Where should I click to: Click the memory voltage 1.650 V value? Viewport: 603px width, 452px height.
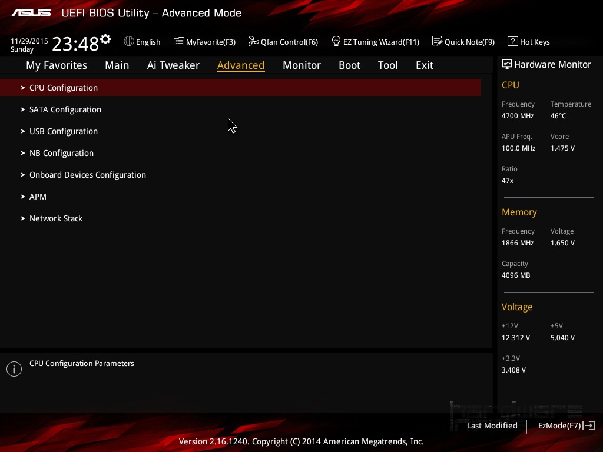point(562,243)
